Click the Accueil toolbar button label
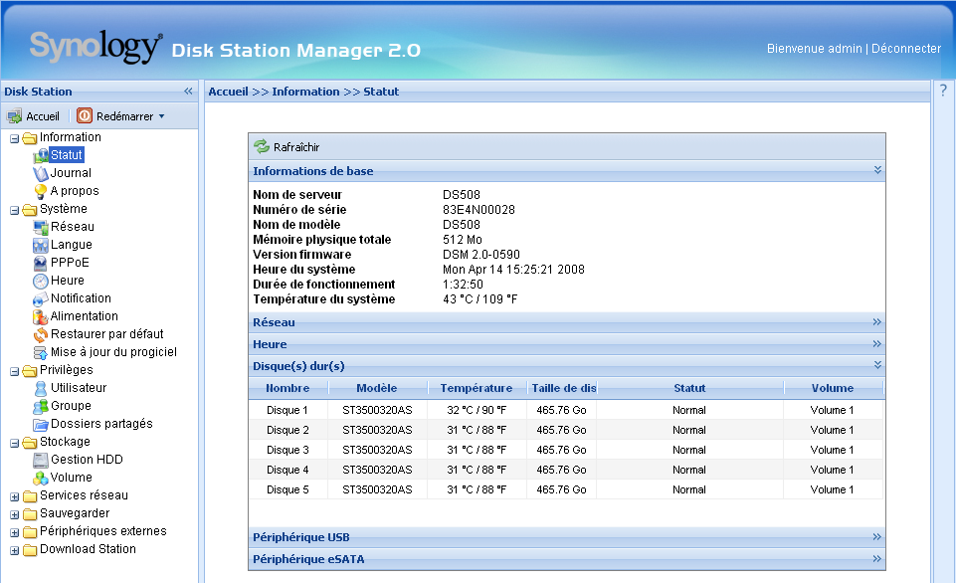The image size is (956, 583). tap(43, 116)
